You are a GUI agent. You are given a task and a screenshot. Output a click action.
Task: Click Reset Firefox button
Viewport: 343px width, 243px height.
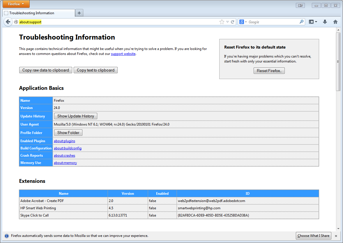click(269, 71)
